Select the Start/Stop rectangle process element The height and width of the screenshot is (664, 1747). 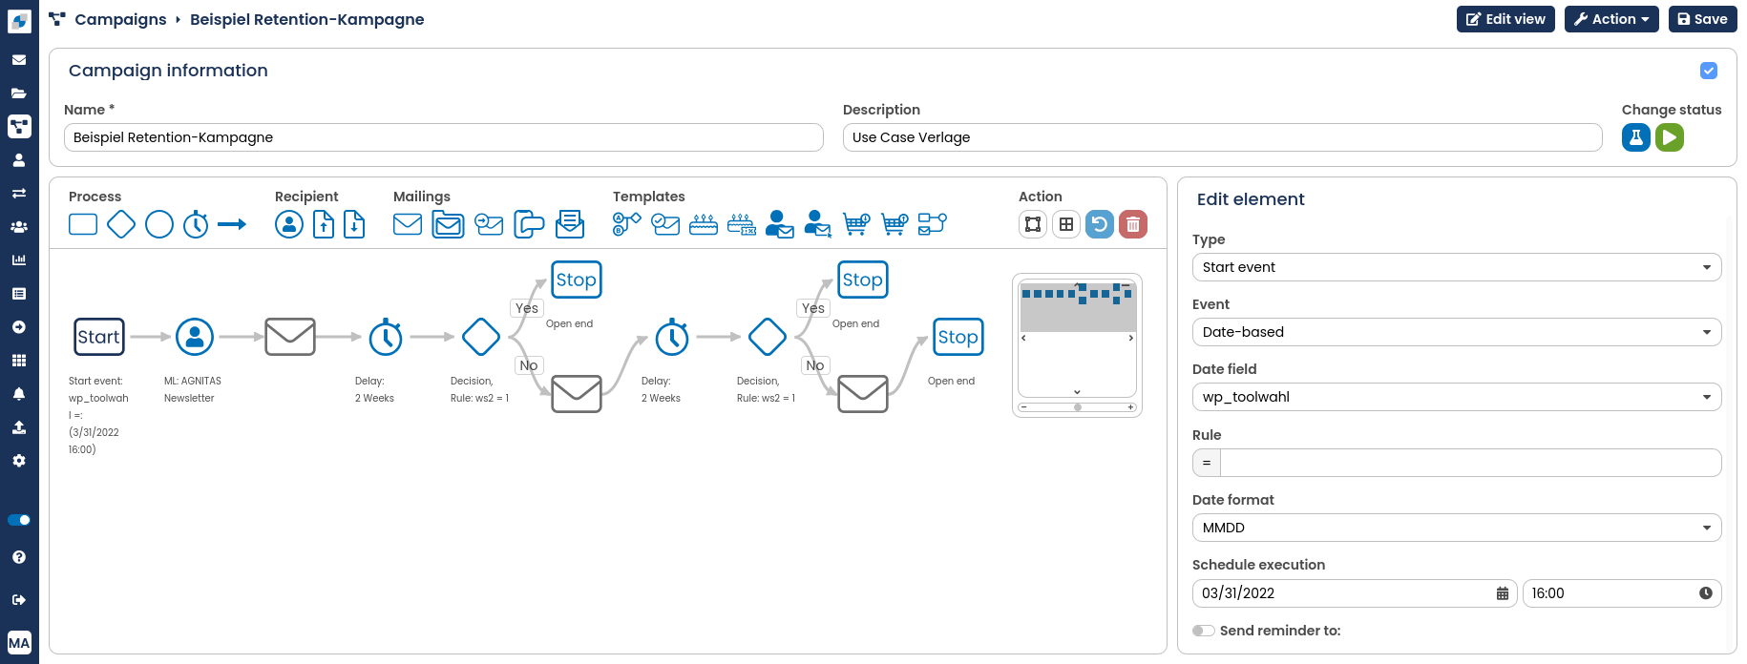coord(83,224)
